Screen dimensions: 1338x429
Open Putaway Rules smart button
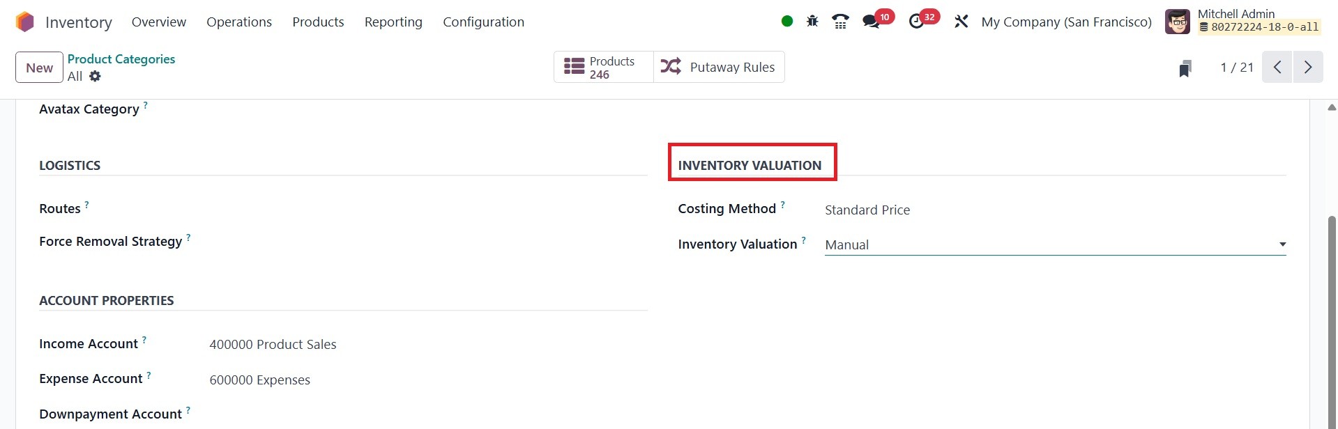tap(719, 68)
